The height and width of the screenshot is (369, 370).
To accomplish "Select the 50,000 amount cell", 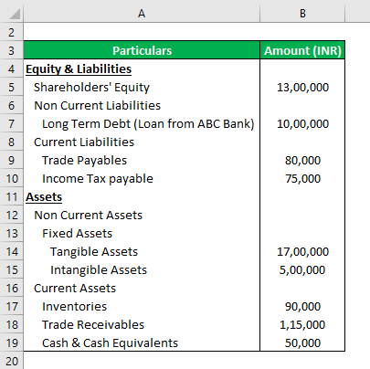I will [x=302, y=343].
